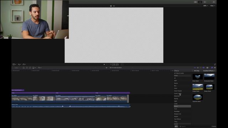Viewport: 228px width, 128px height.
Task: Select the blue audio track clip
Action: click(71, 106)
